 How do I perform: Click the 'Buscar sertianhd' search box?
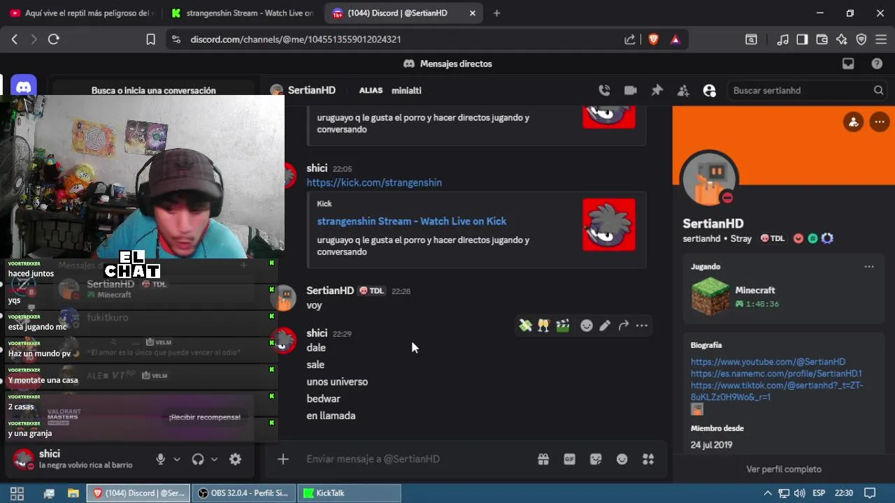(x=808, y=90)
